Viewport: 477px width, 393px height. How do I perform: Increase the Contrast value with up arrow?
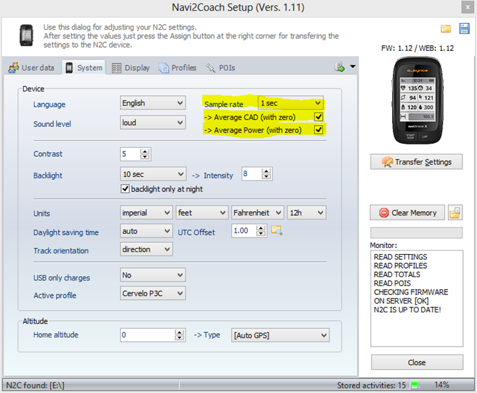point(145,152)
